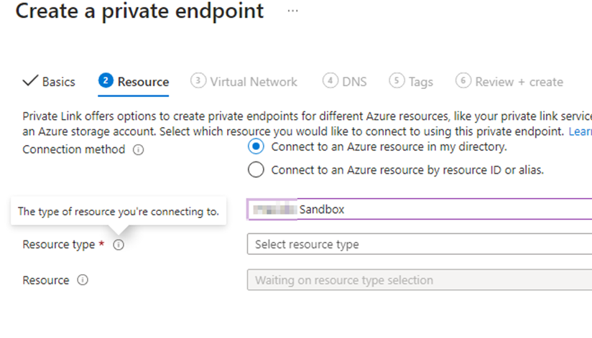The width and height of the screenshot is (592, 338).
Task: Switch to the Virtual Network tab
Action: [x=244, y=82]
